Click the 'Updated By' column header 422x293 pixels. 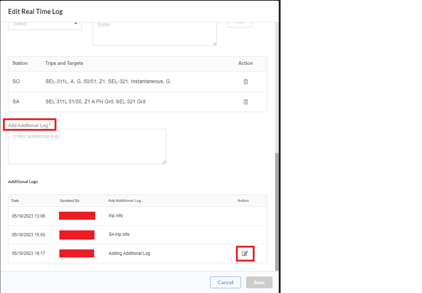[70, 201]
